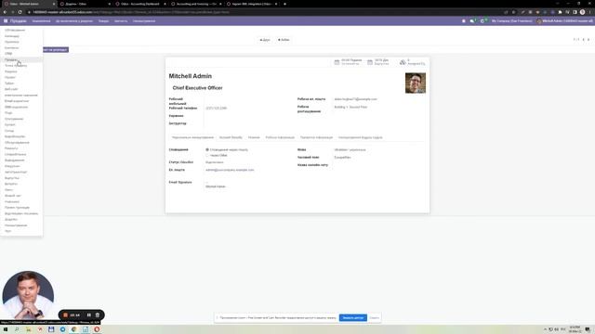The width and height of the screenshot is (595, 334).
Task: Click the purple button beside the apps list
Action: 56,49
